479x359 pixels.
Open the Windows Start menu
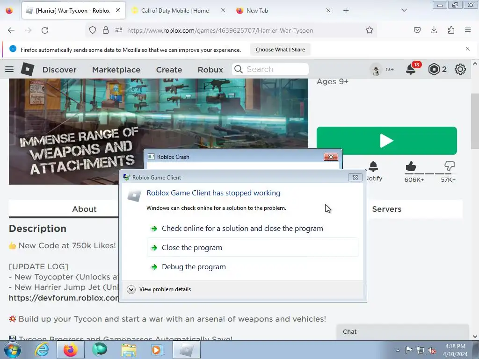[12, 350]
